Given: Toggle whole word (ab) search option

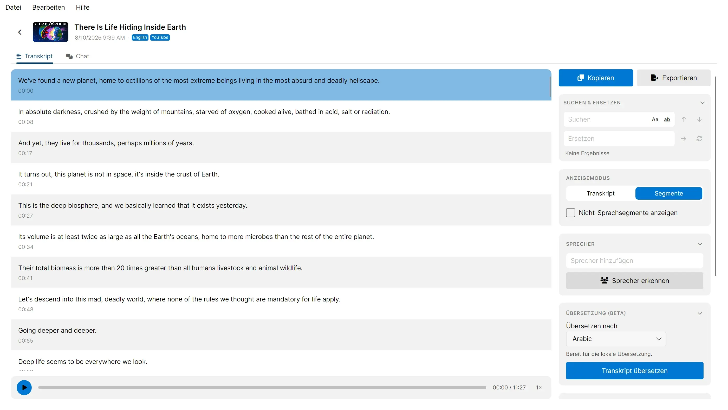Looking at the screenshot, I should [x=667, y=119].
